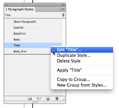Click the panel corner resize handle
The image size is (119, 108).
pos(64,99)
